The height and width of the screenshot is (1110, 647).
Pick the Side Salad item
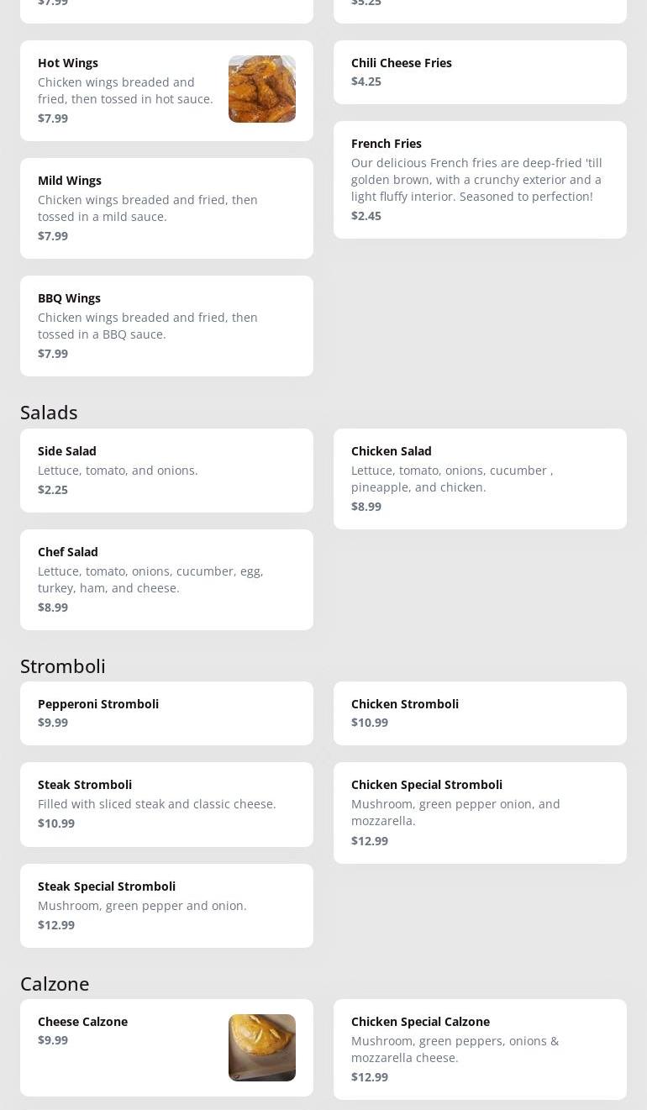pyautogui.click(x=166, y=470)
